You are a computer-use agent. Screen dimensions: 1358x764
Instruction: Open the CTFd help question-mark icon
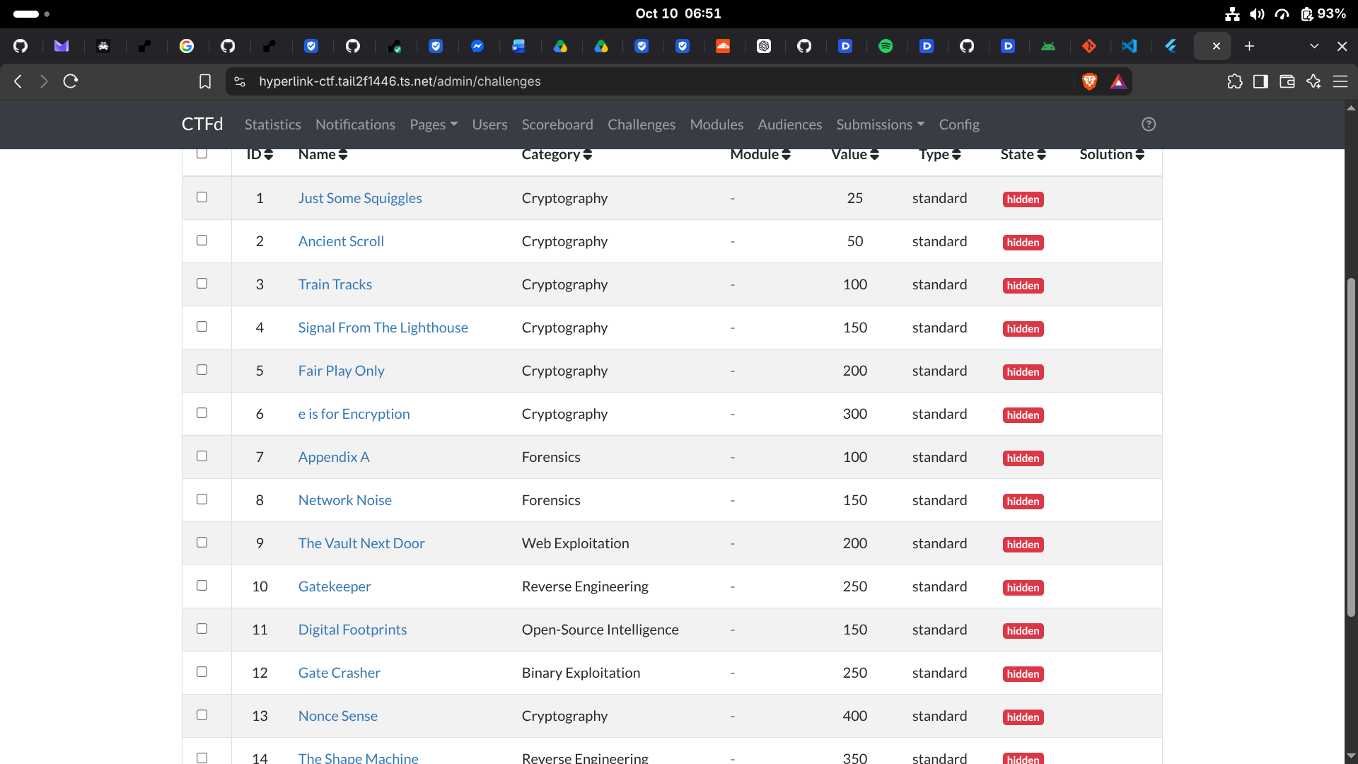pos(1149,125)
